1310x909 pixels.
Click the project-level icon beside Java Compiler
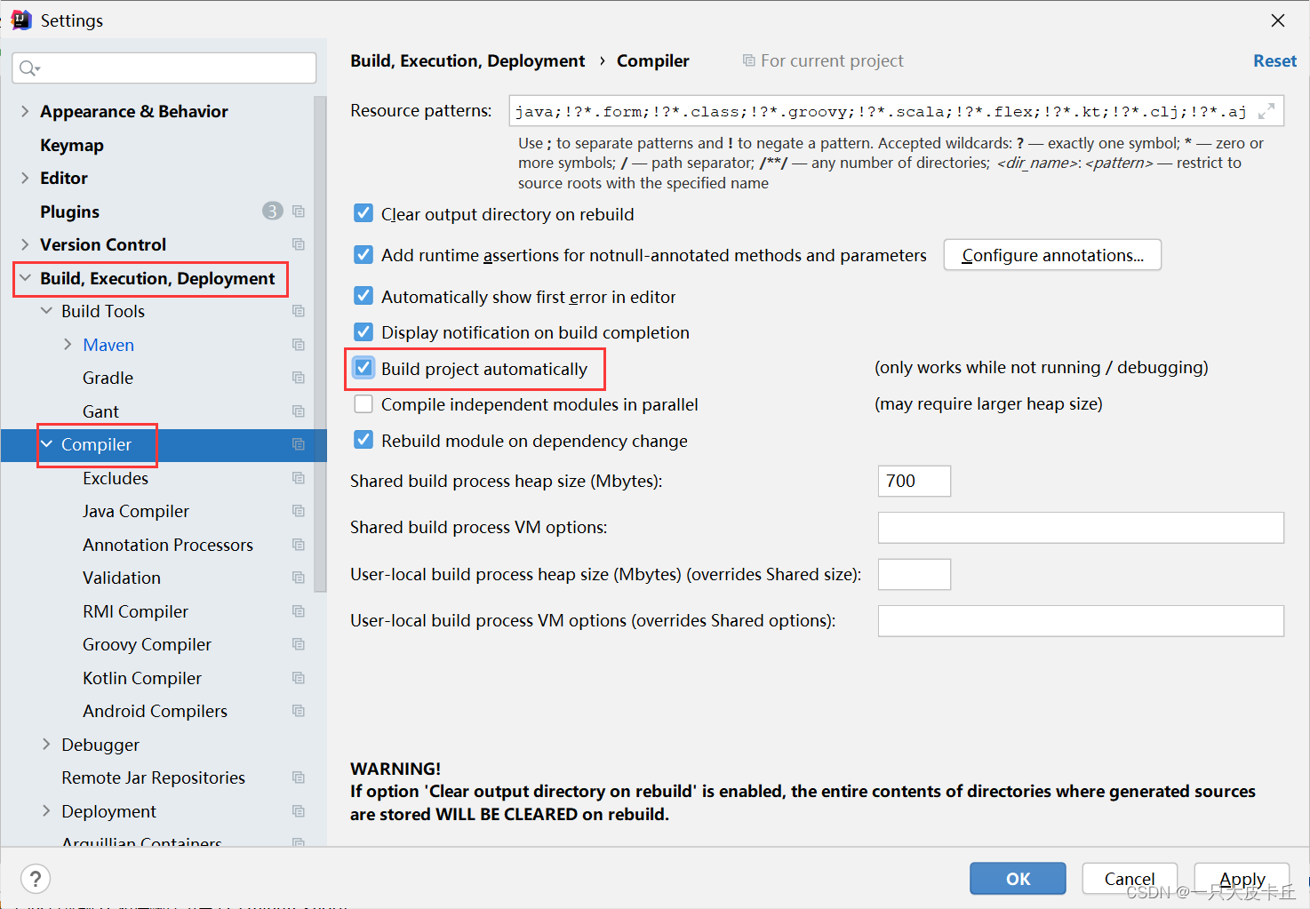tap(299, 511)
